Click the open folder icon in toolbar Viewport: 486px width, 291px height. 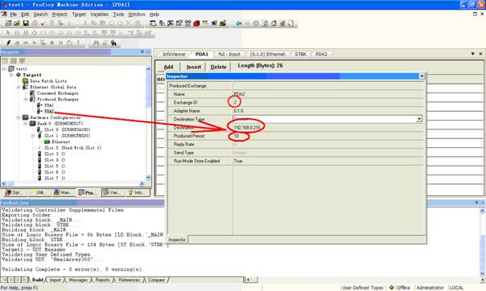pyautogui.click(x=17, y=23)
